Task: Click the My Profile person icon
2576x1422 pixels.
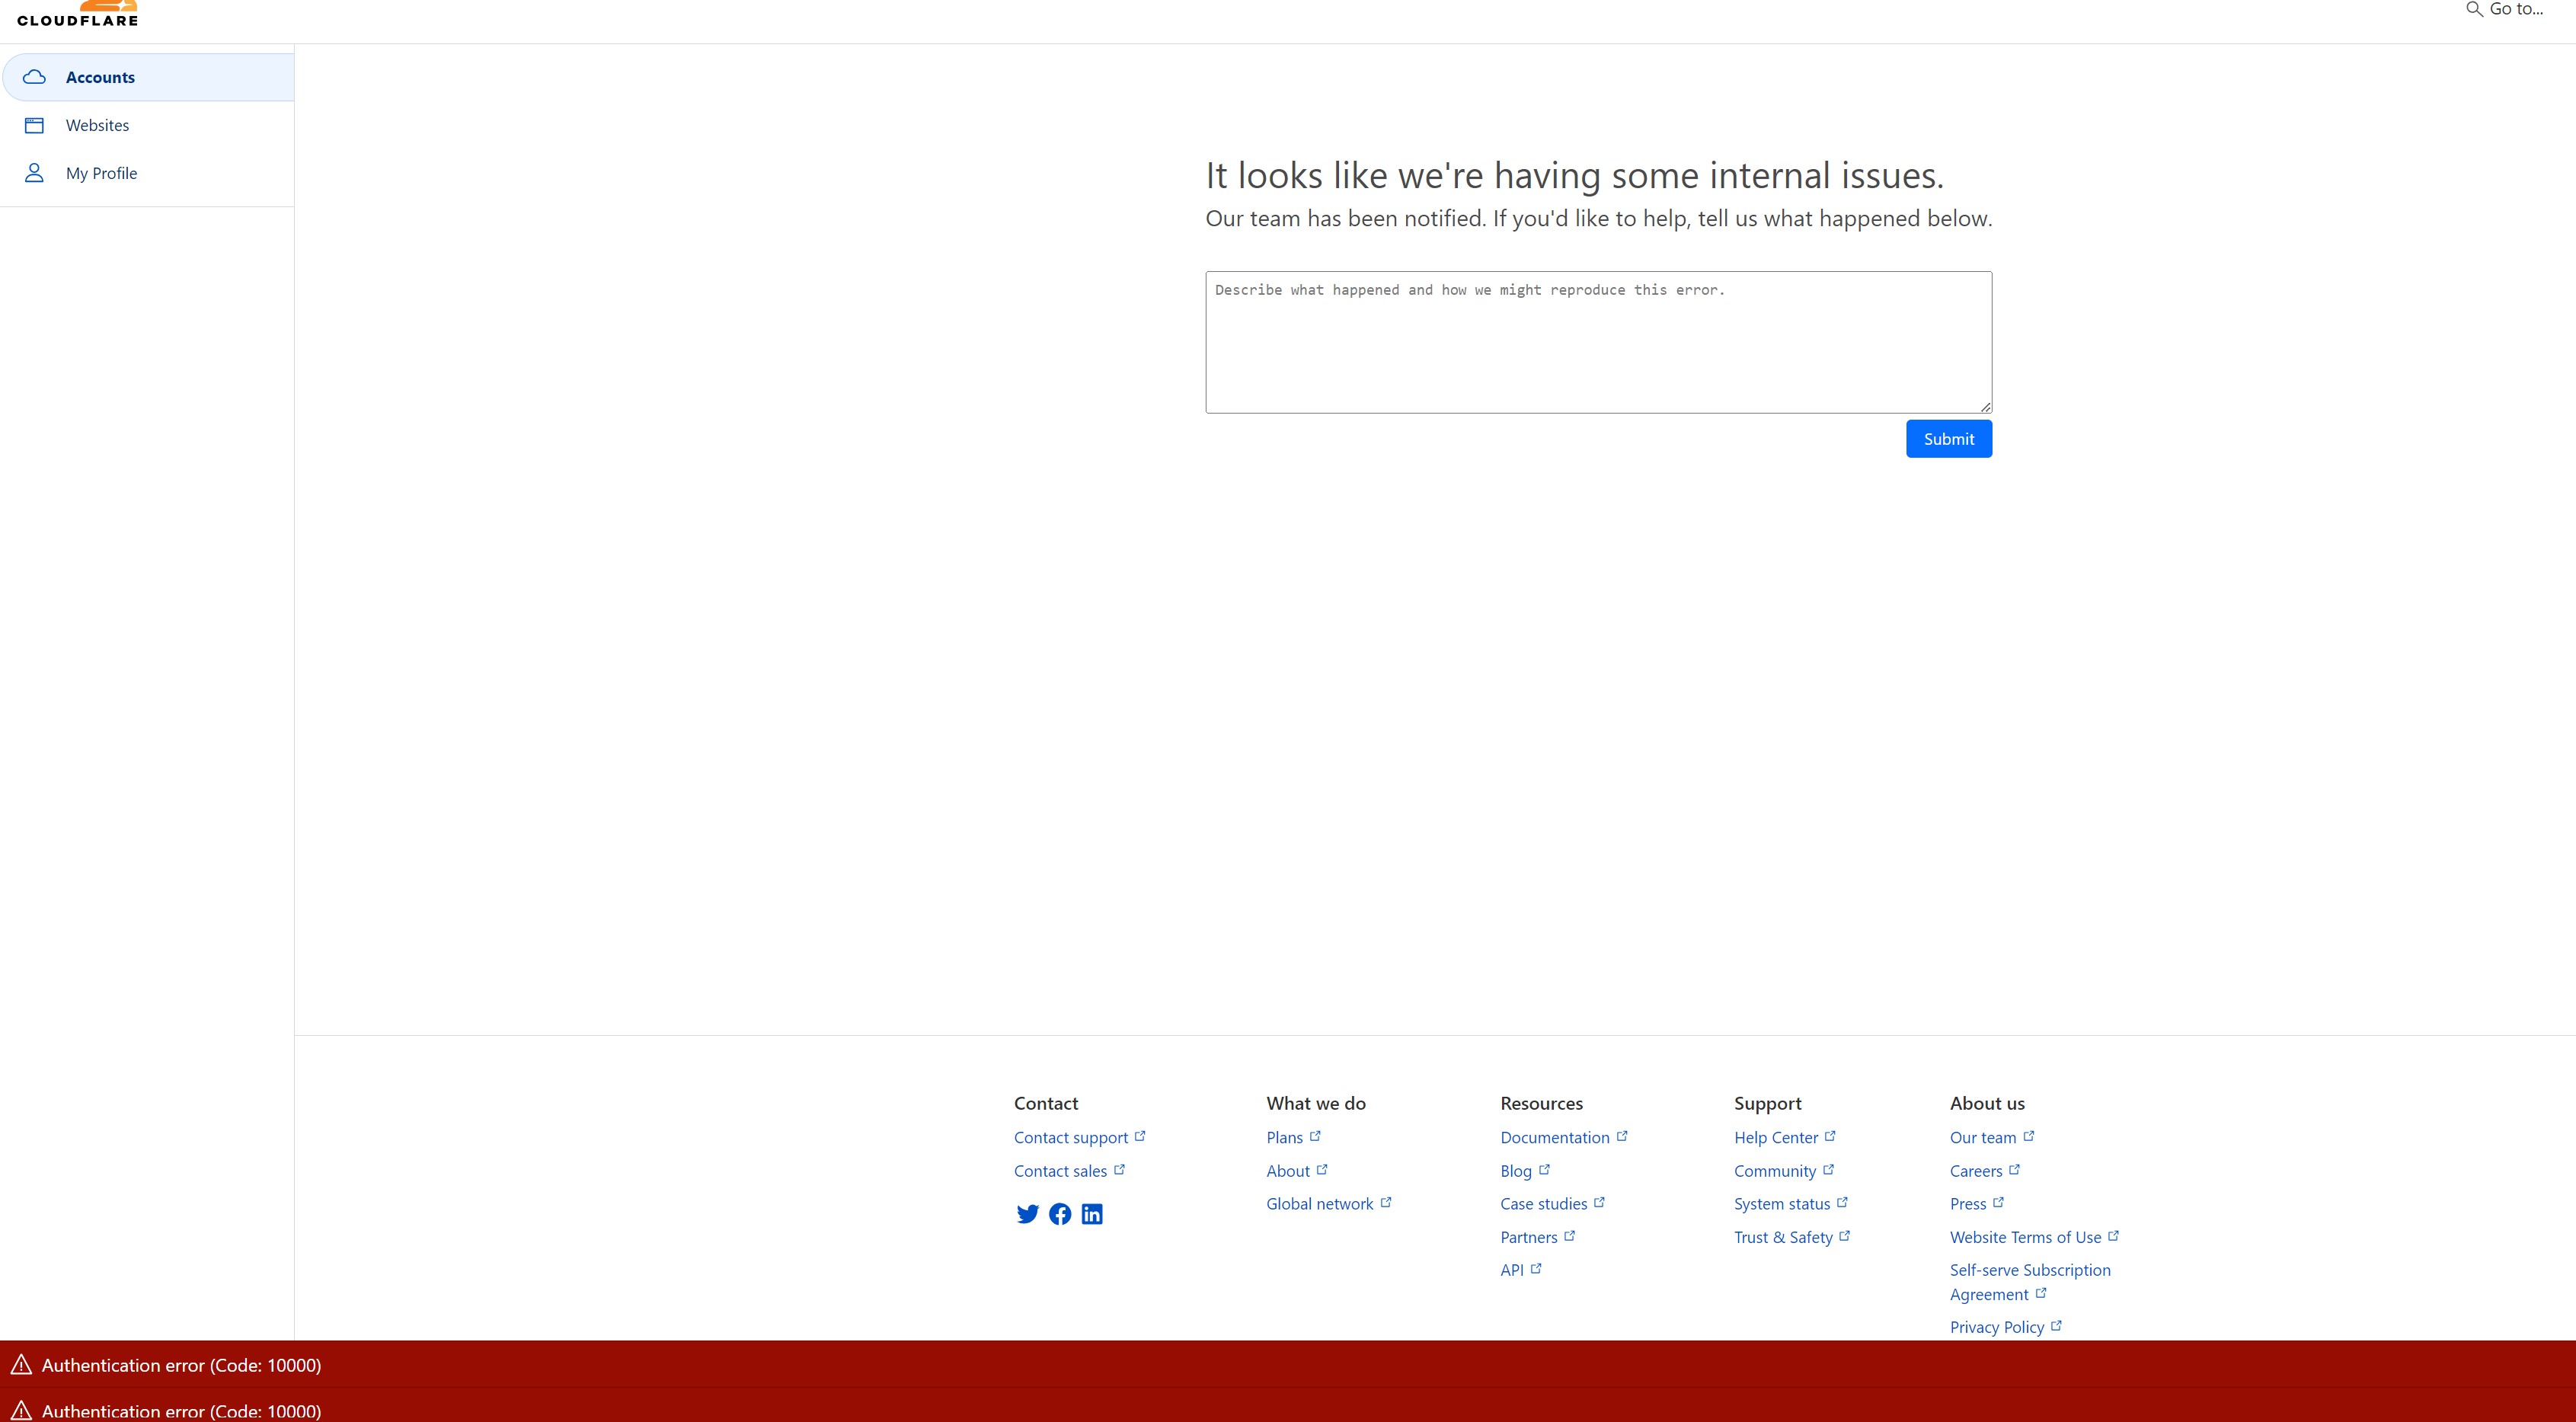Action: click(x=34, y=173)
